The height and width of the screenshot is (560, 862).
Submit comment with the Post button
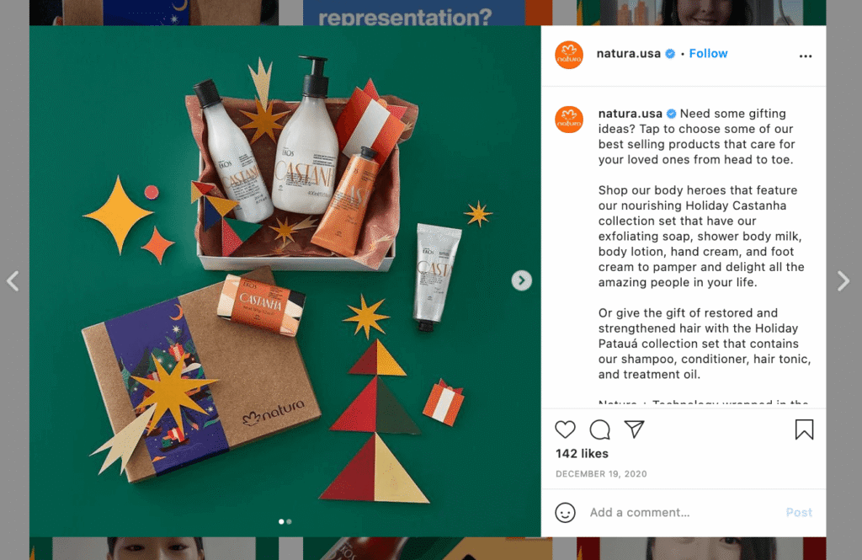coord(799,513)
